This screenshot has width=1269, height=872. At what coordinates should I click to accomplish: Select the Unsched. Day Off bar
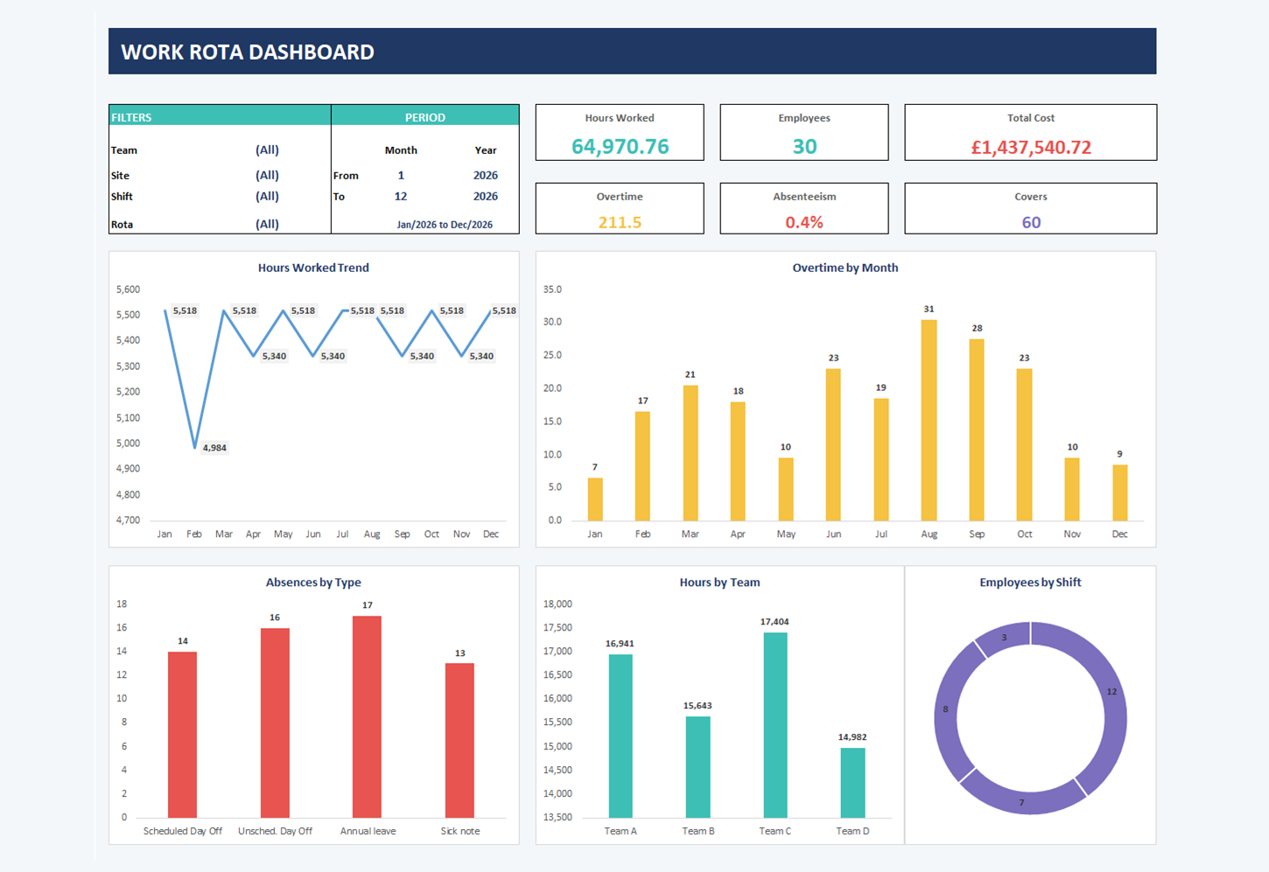(275, 723)
